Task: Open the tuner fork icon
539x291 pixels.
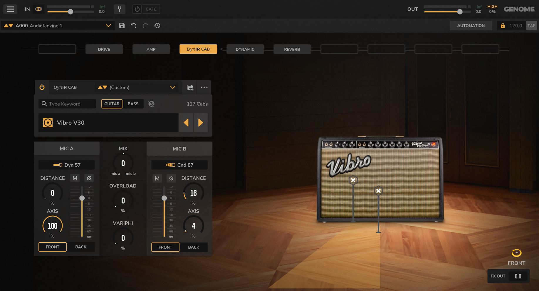Action: click(120, 9)
